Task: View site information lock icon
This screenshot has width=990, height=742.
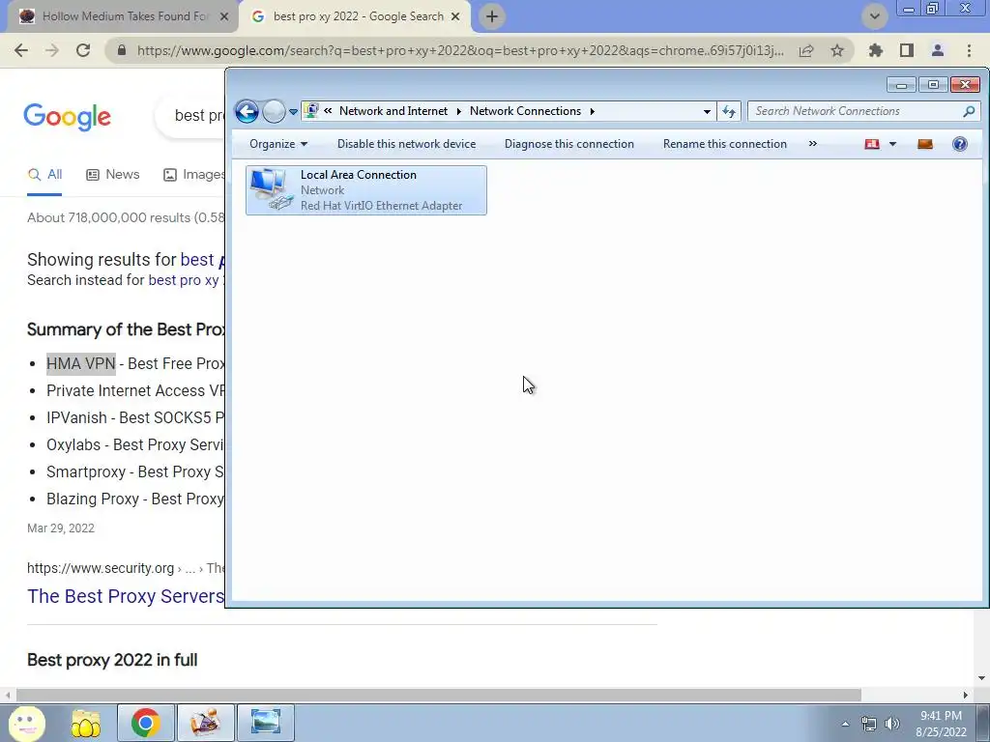Action: [122, 50]
